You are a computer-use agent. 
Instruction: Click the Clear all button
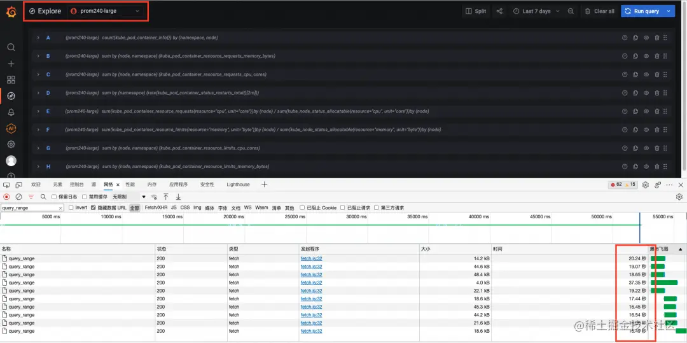tap(600, 11)
